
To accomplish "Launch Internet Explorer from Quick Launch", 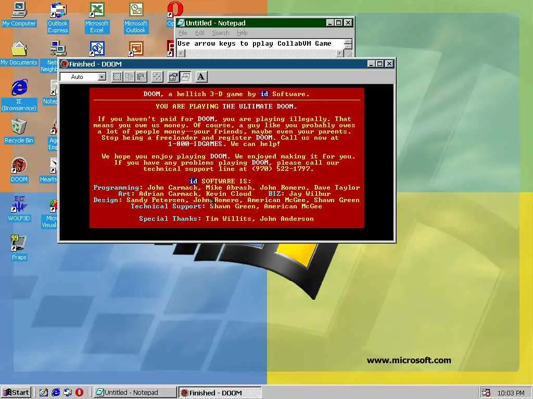I will pyautogui.click(x=56, y=393).
